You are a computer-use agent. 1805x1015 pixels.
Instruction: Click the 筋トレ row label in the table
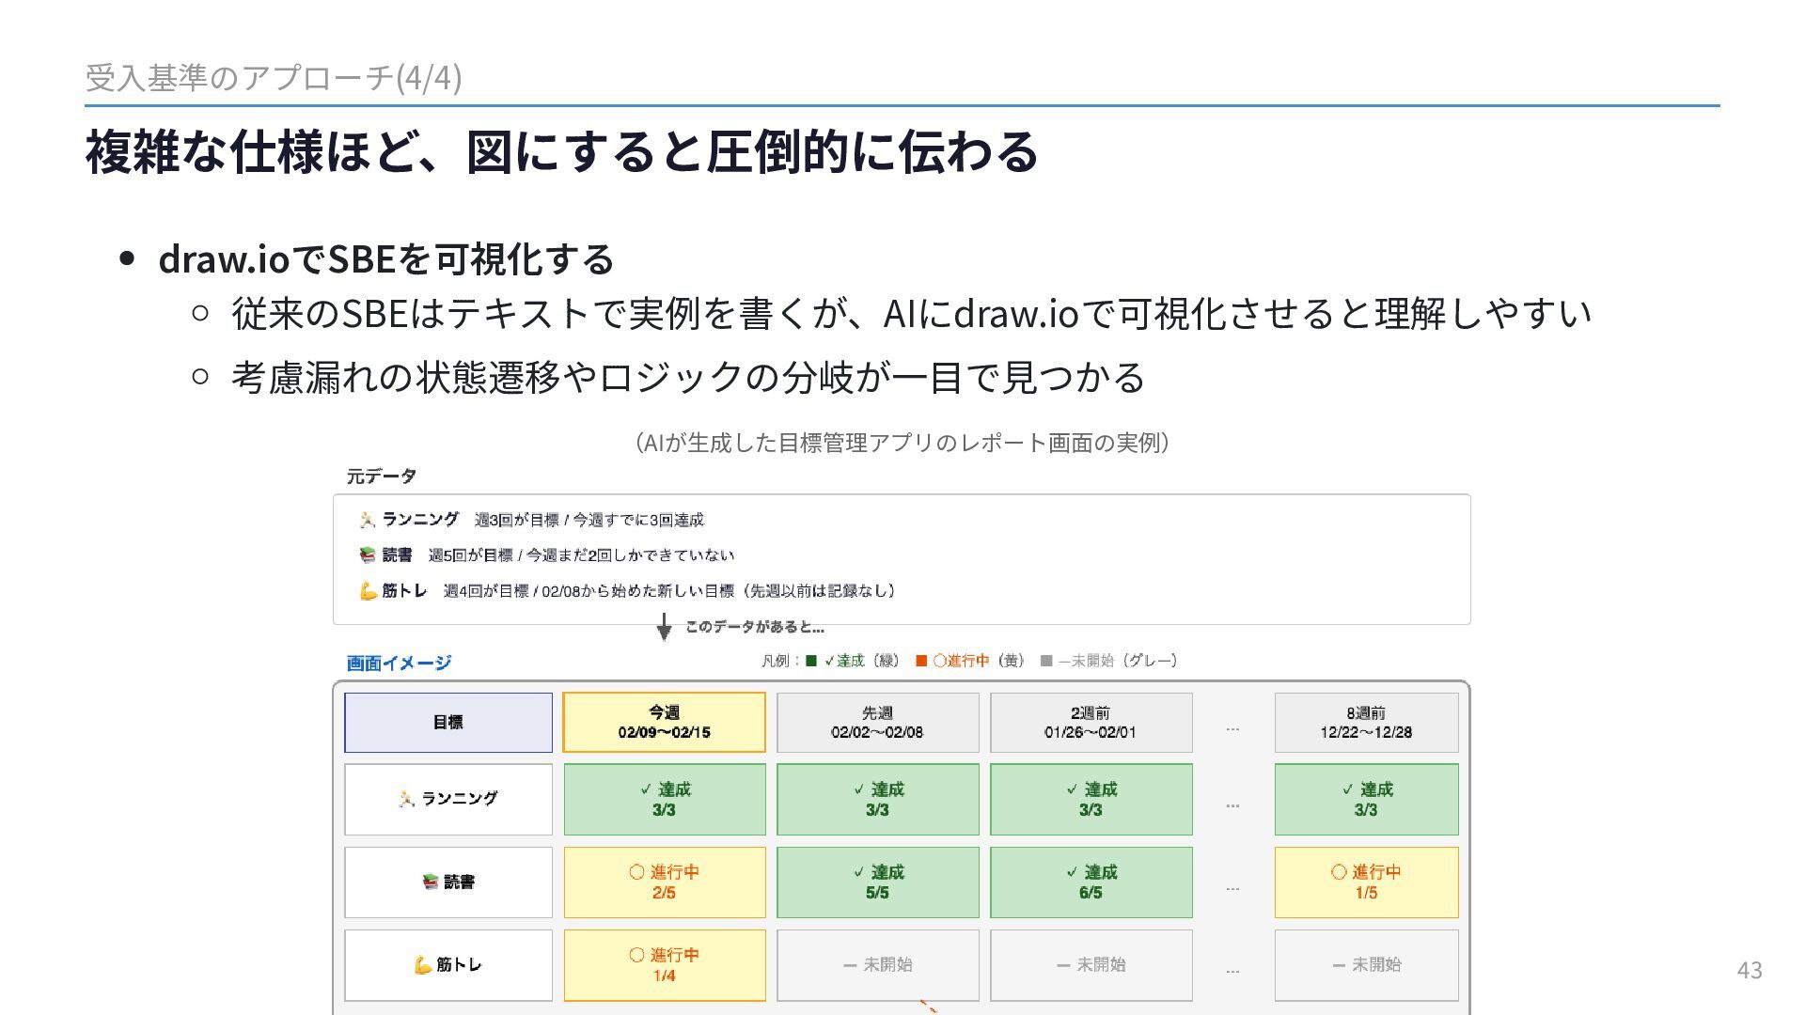coord(447,965)
